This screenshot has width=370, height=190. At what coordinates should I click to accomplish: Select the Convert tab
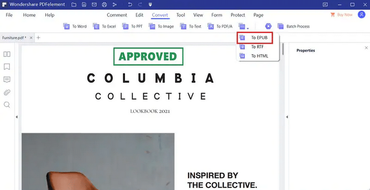point(160,15)
